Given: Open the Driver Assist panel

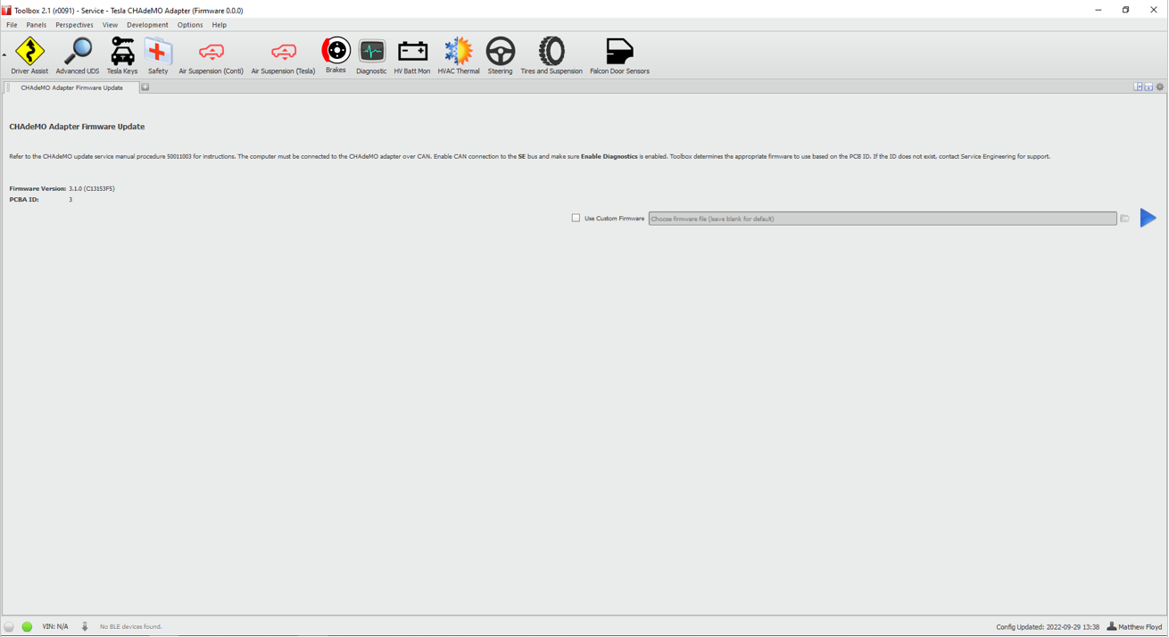Looking at the screenshot, I should pos(29,56).
